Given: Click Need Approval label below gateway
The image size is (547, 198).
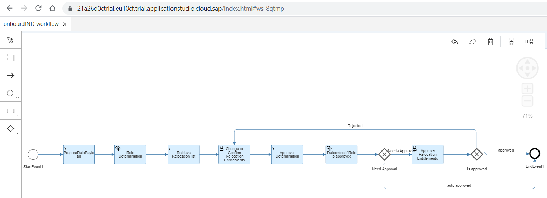Looking at the screenshot, I should pos(384,169).
